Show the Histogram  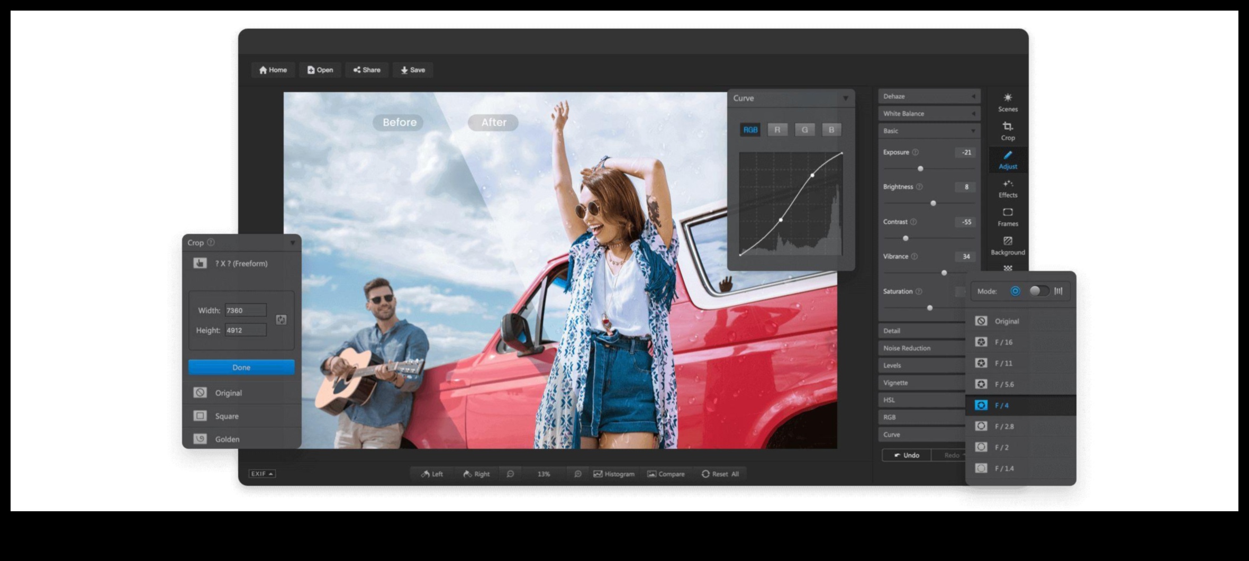click(x=614, y=474)
